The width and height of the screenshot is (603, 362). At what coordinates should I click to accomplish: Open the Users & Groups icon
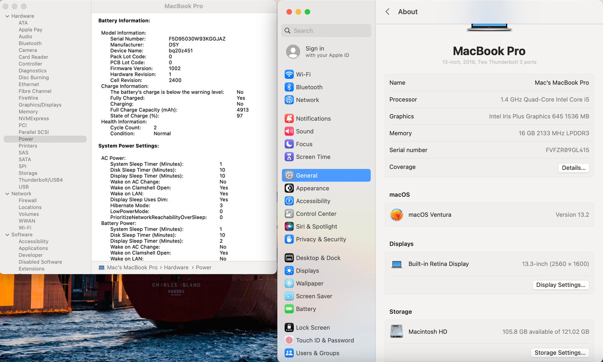tap(289, 353)
